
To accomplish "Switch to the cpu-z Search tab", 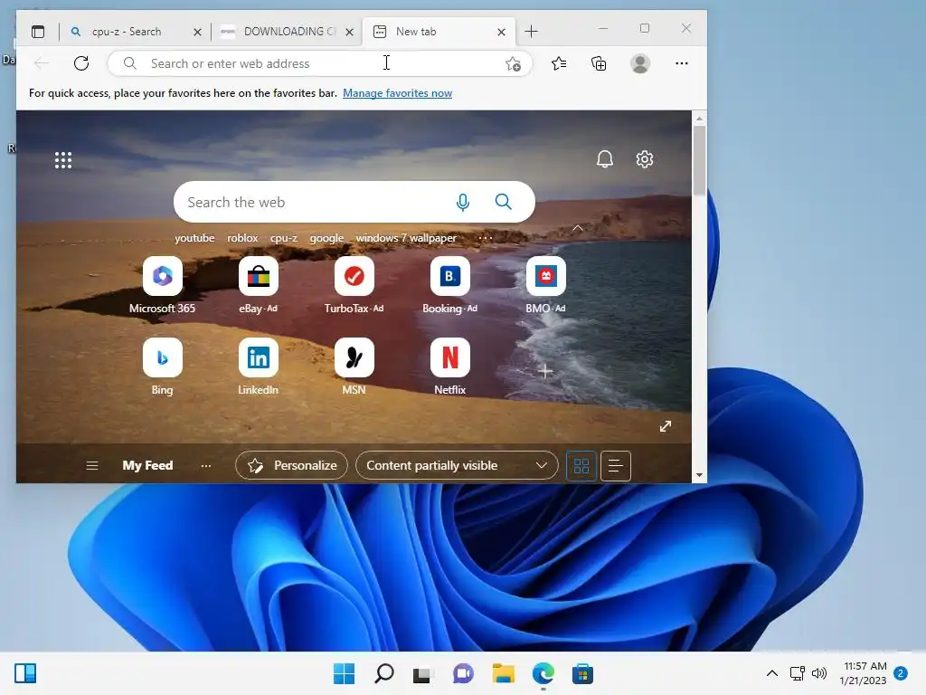I will pyautogui.click(x=127, y=32).
